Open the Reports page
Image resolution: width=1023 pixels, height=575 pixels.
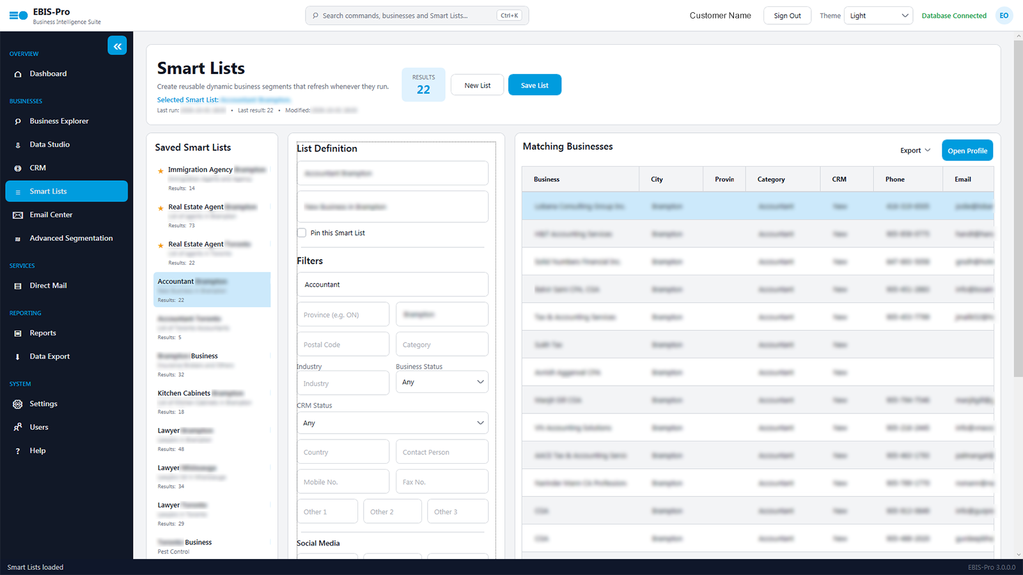[x=66, y=333]
